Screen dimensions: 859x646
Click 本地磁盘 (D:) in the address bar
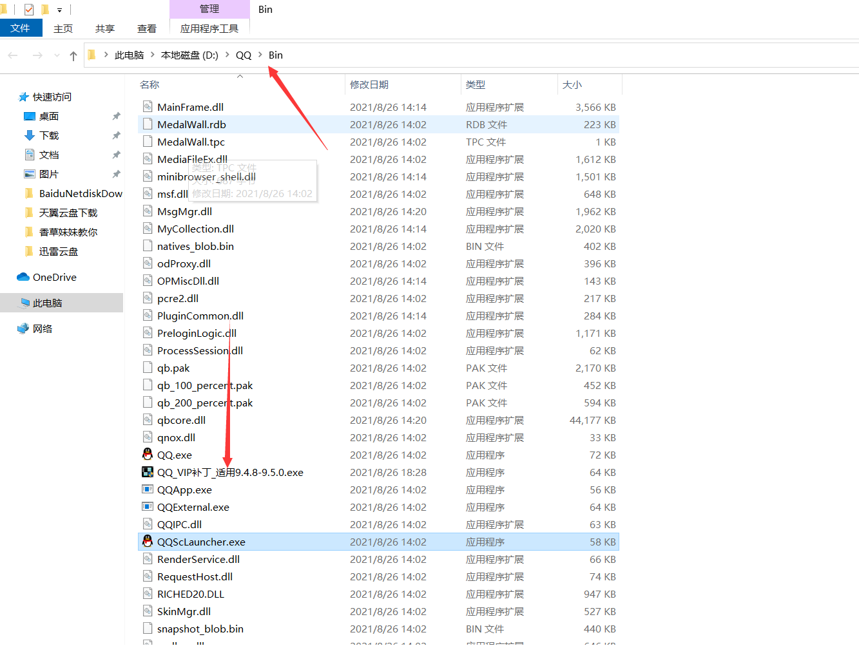point(189,55)
